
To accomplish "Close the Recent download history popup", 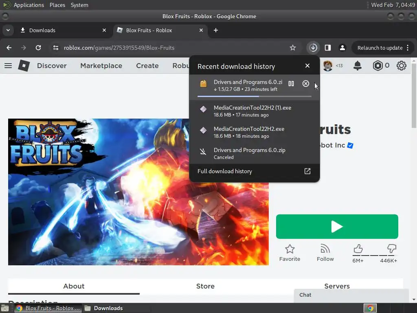I will click(307, 66).
